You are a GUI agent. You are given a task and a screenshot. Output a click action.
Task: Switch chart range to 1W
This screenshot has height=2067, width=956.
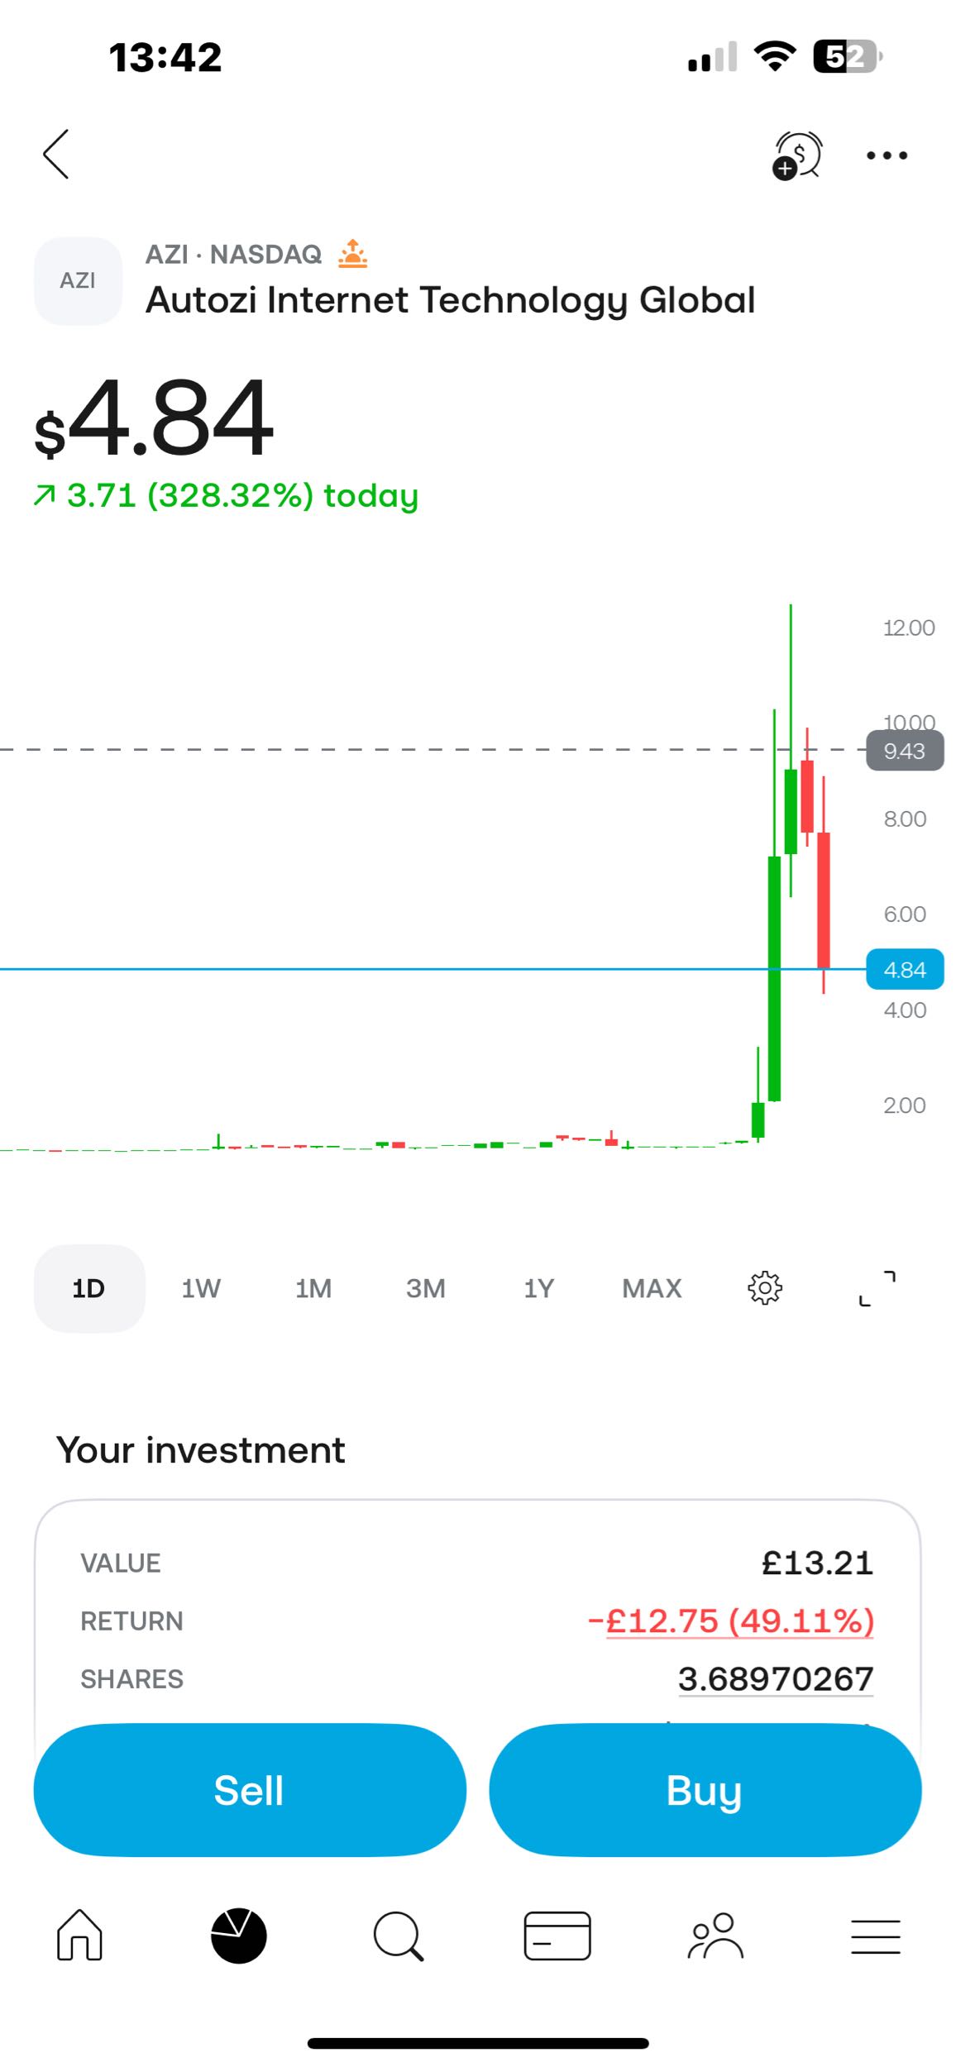pos(201,1287)
